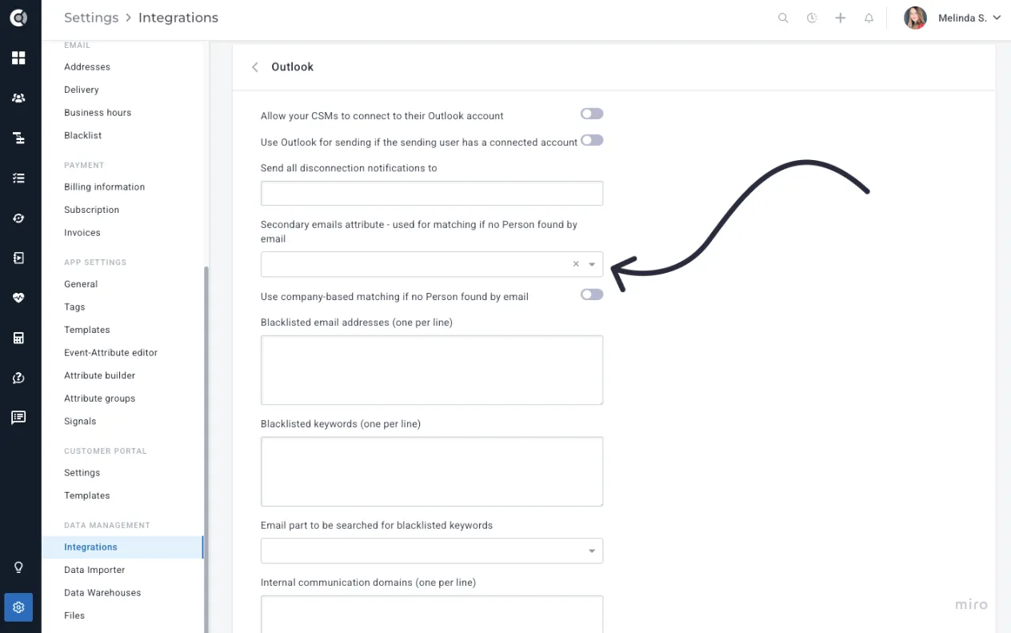1011x633 pixels.
Task: Click the settings gear icon in the left rail
Action: (18, 607)
